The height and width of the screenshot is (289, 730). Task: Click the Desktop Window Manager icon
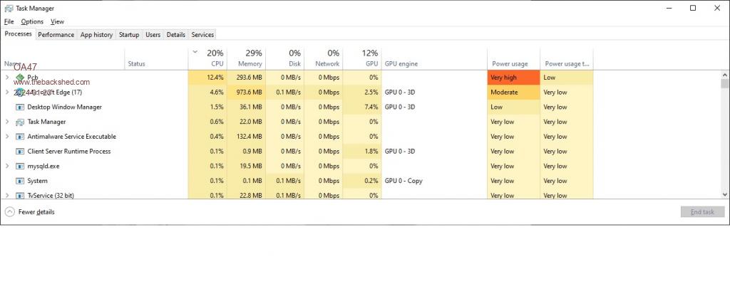pyautogui.click(x=19, y=107)
